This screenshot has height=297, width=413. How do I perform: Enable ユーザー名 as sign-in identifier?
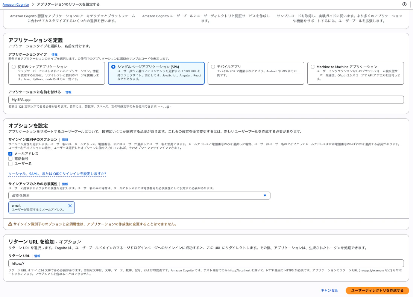pyautogui.click(x=10, y=163)
